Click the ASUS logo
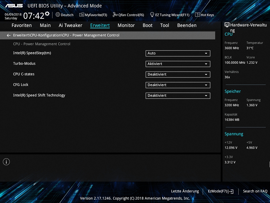270x203 pixels. tap(14, 6)
